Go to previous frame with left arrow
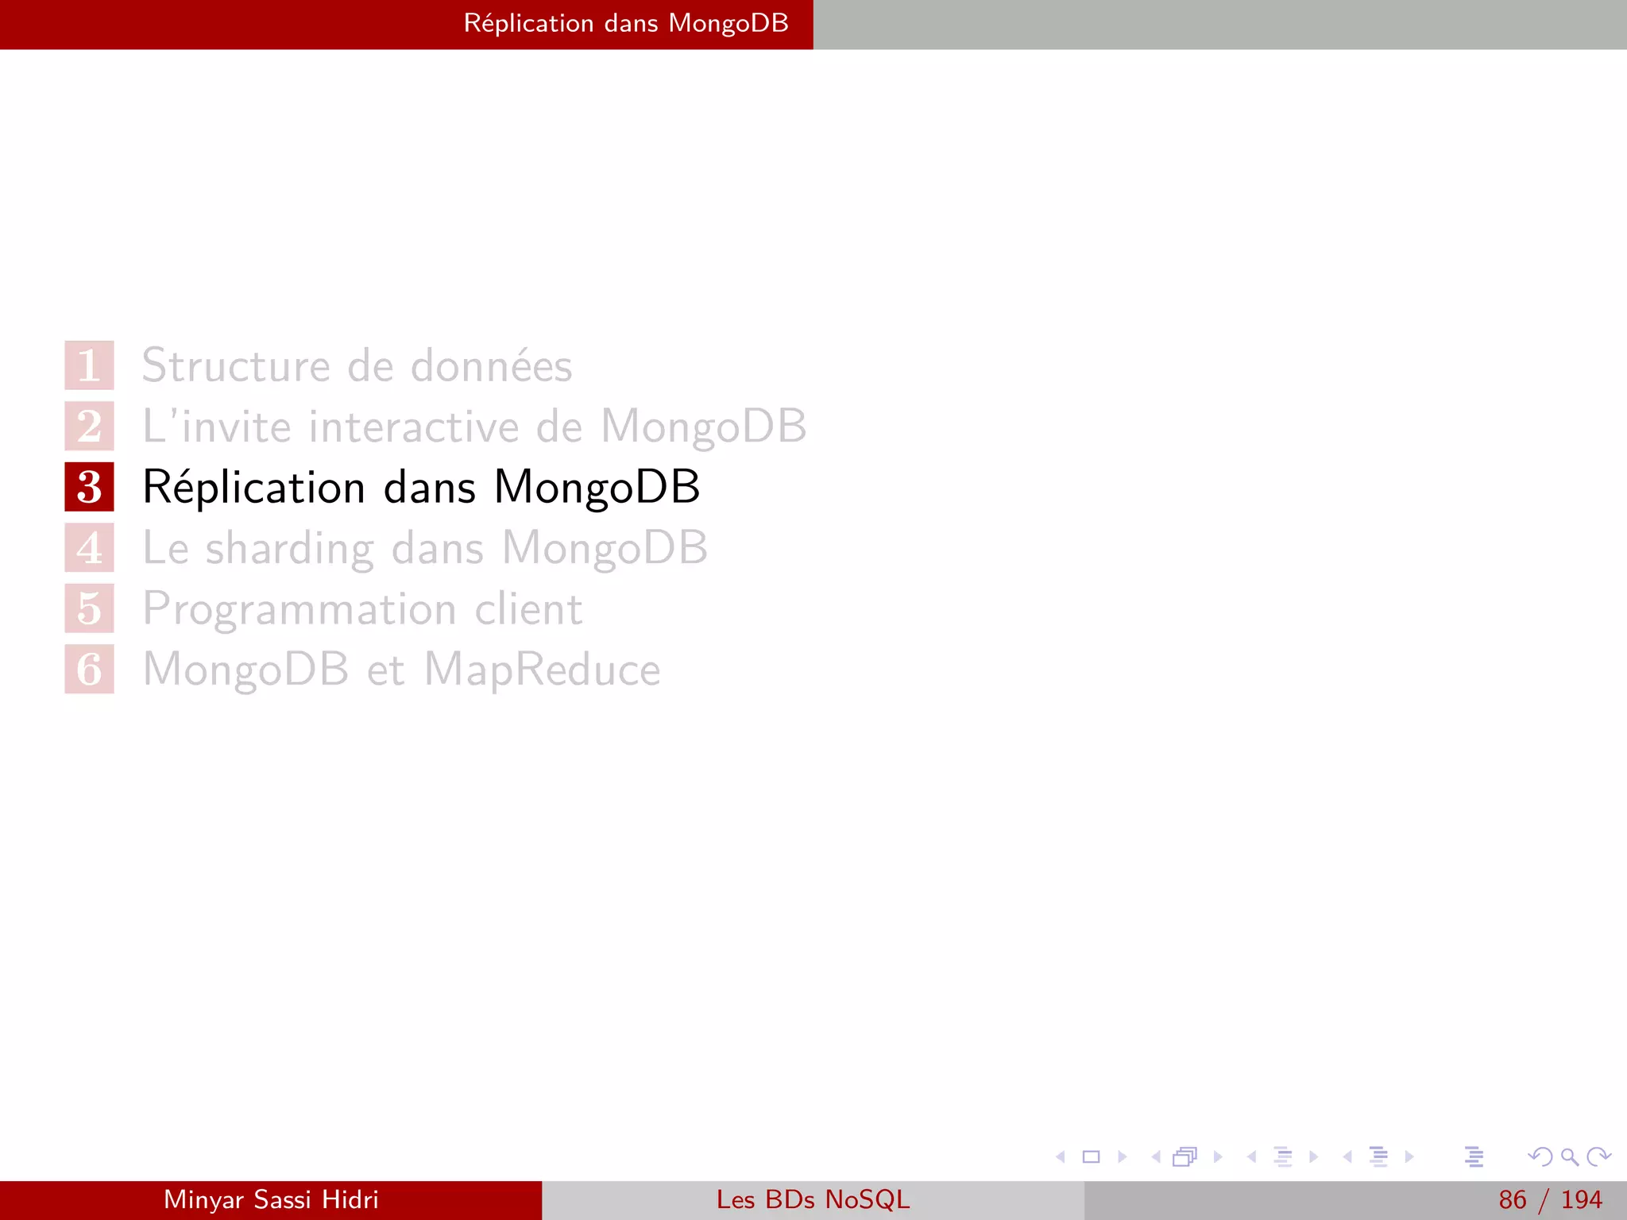The image size is (1627, 1220). [x=1156, y=1156]
